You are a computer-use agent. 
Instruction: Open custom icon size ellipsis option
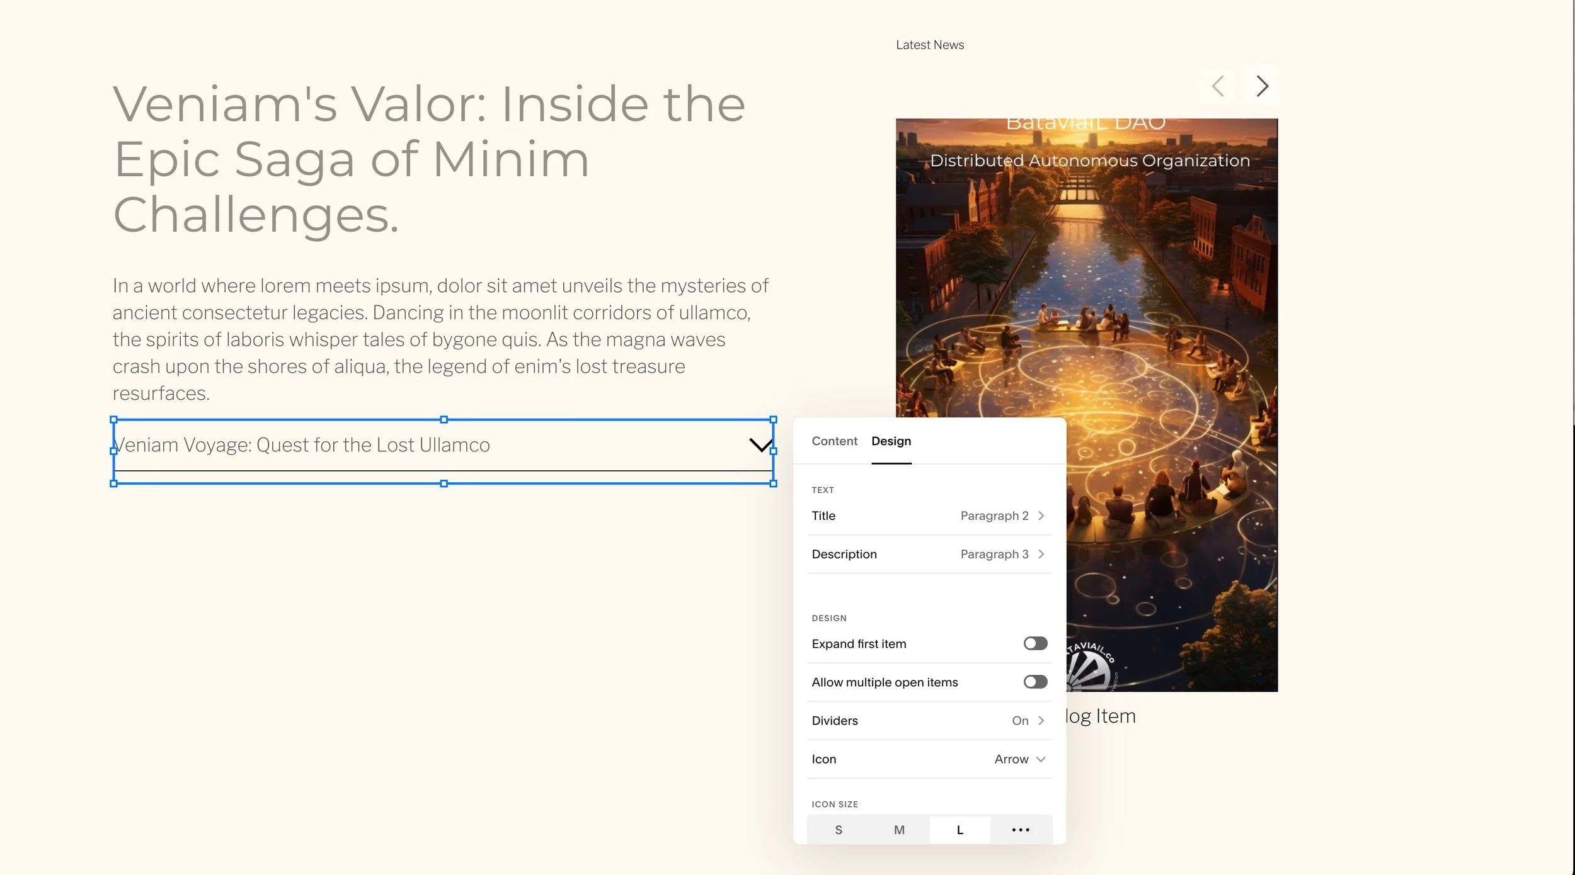[1020, 830]
